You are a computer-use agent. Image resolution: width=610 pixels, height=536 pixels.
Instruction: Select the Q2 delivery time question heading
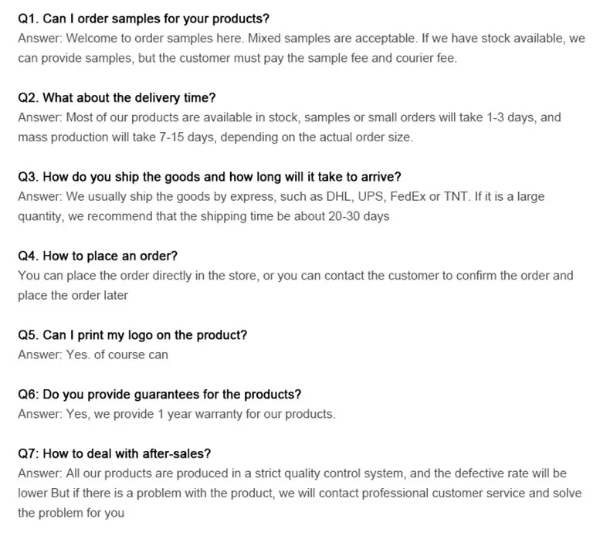coord(117,98)
